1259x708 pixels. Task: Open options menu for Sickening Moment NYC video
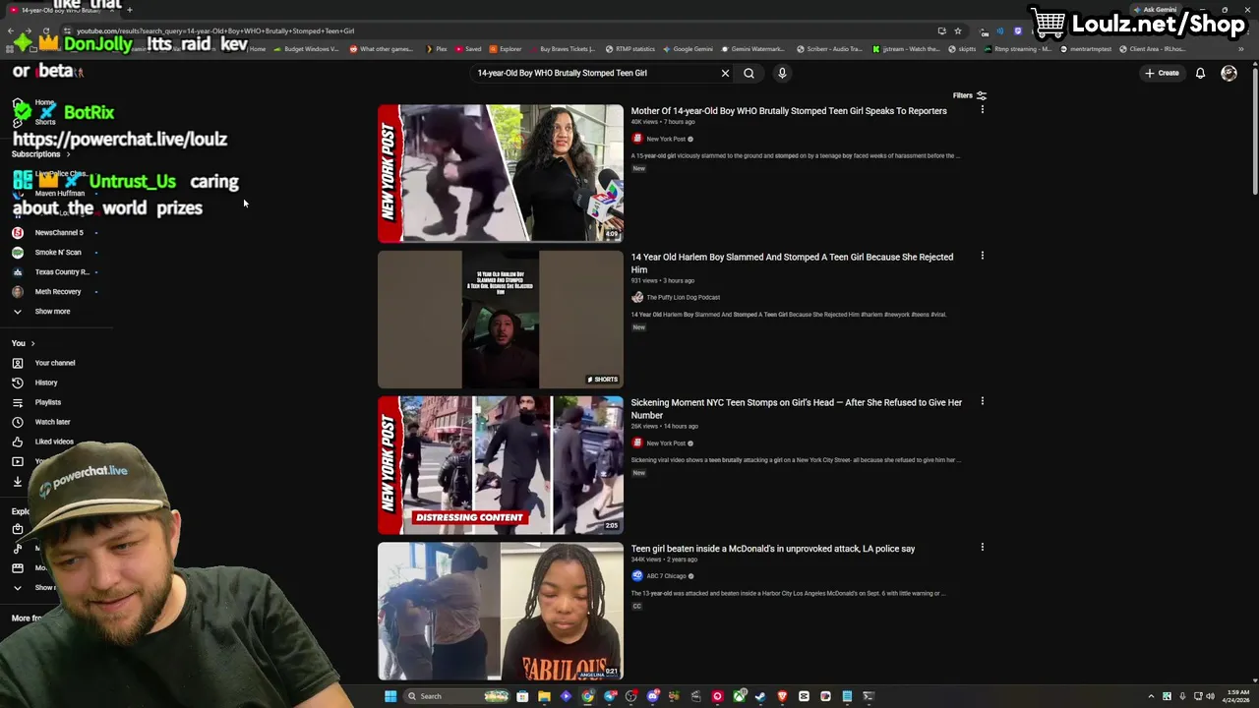tap(982, 401)
